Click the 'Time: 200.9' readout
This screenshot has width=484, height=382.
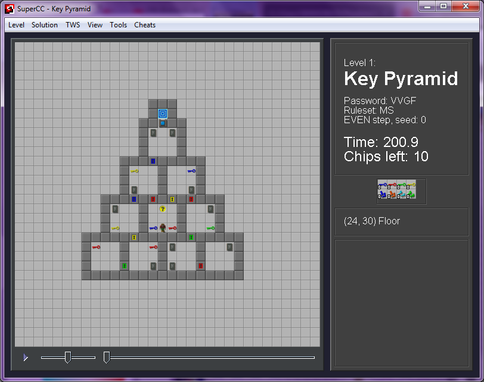pos(381,142)
